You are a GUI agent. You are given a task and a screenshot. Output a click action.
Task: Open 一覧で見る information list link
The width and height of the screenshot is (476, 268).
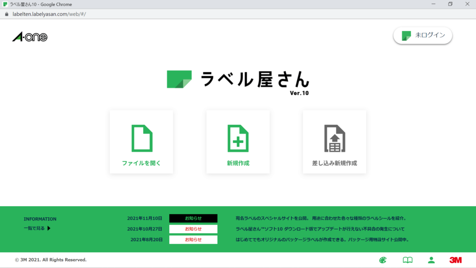[x=34, y=228]
